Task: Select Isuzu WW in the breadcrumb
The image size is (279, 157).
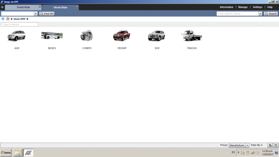Action: point(19,19)
